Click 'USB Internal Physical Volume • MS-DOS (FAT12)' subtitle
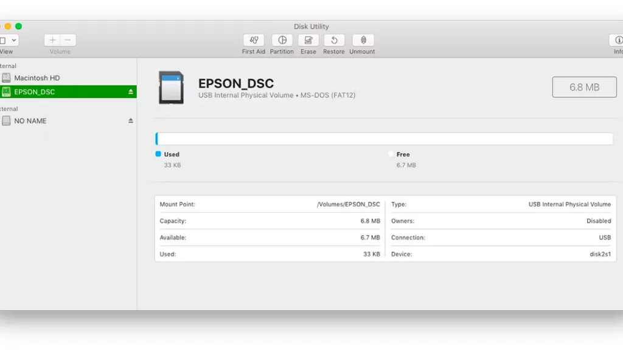The height and width of the screenshot is (350, 623). (277, 95)
